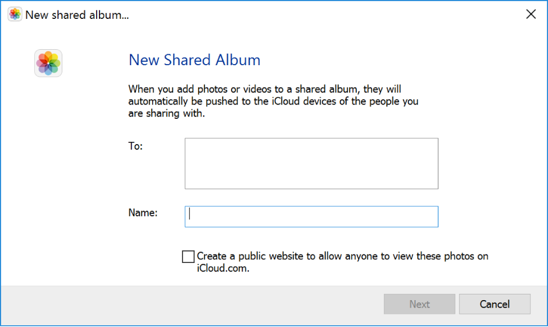Click the small Photos icon in title bar

(x=15, y=15)
